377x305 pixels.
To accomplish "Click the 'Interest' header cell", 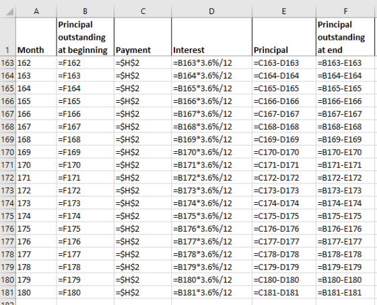I will 211,37.
